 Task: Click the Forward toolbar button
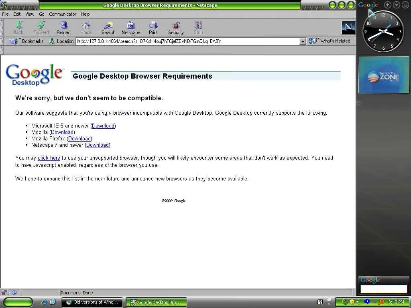click(41, 28)
